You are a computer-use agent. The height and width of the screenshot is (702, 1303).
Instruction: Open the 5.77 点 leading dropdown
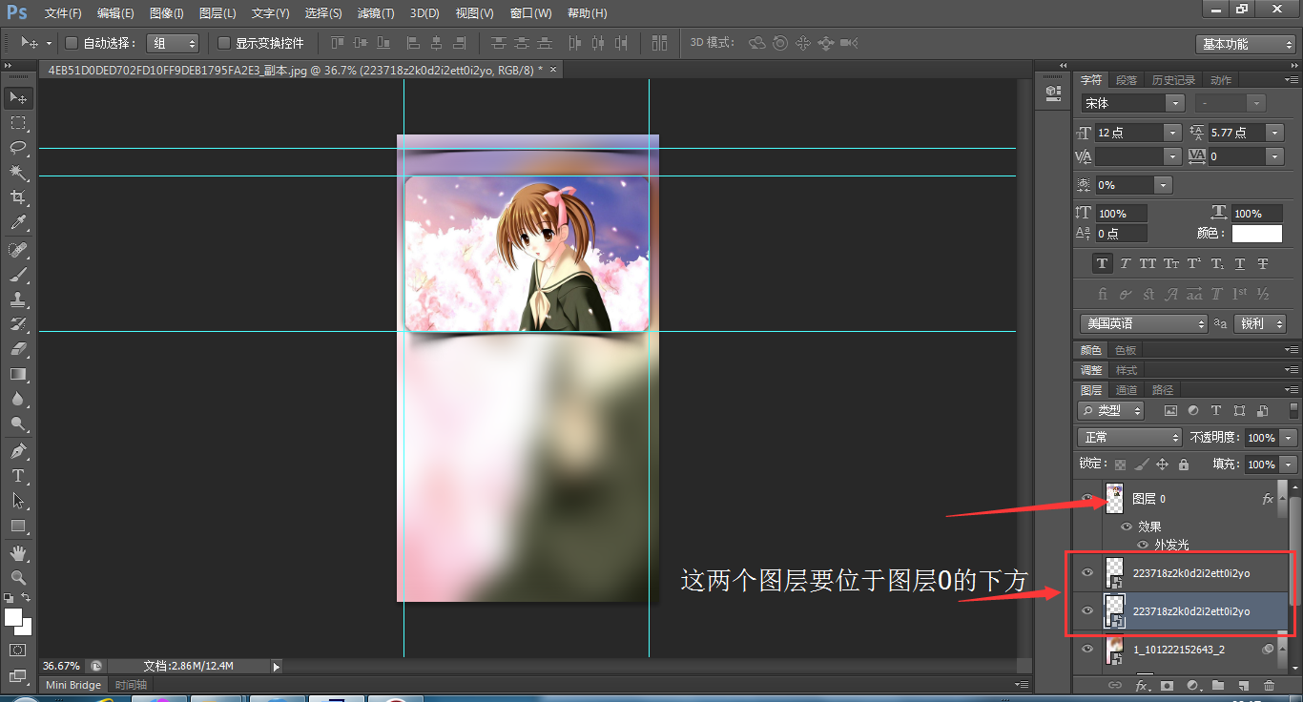point(1274,133)
